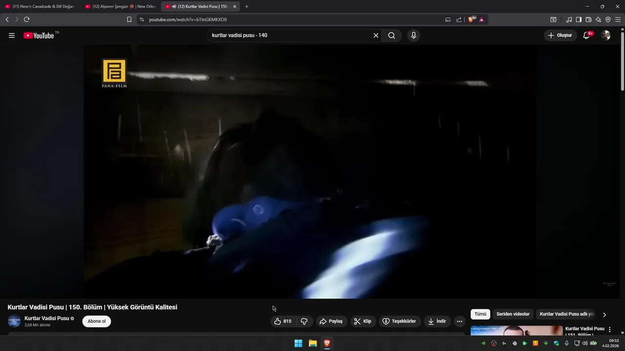Viewport: 625px width, 351px height.
Task: Switch to the Alperen Şengün browser tab
Action: (x=120, y=6)
